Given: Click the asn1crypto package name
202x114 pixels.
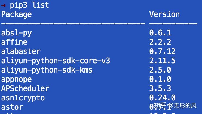Looking at the screenshot, I should point(23,98).
